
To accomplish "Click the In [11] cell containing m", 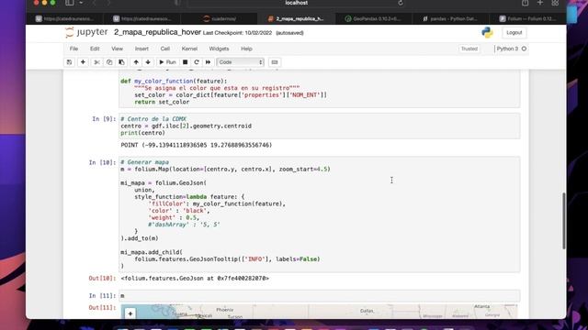I will (x=320, y=295).
